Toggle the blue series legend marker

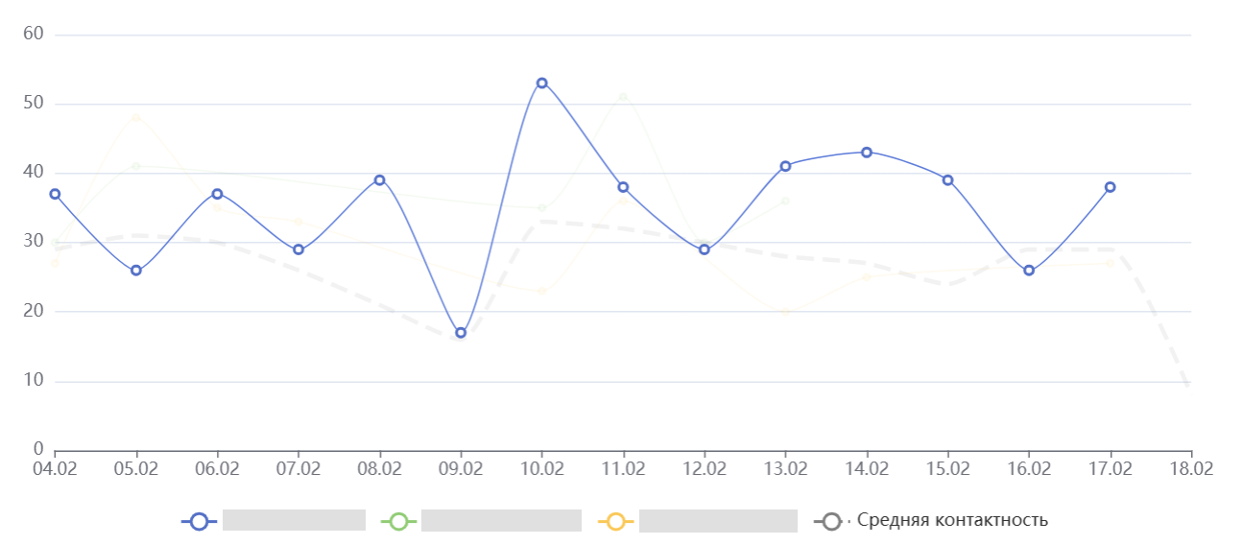[x=199, y=521]
